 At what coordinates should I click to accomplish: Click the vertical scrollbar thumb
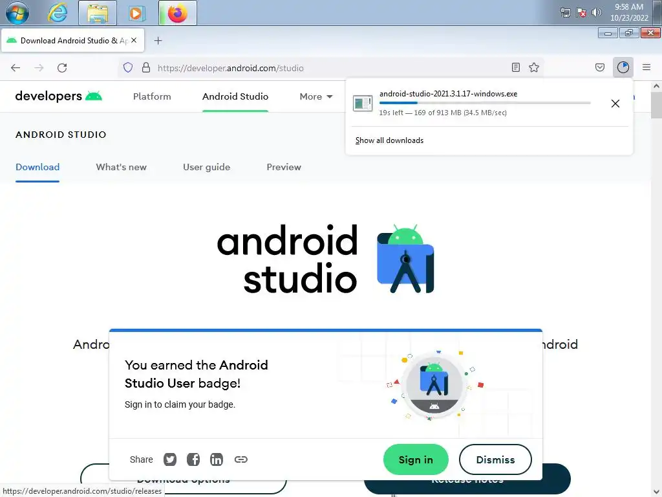[657, 105]
